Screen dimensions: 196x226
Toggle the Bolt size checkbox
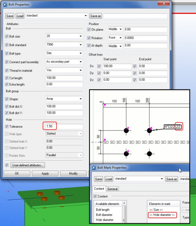pyautogui.click(x=7, y=36)
